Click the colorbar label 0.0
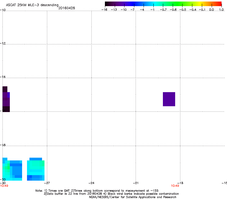 212,10
